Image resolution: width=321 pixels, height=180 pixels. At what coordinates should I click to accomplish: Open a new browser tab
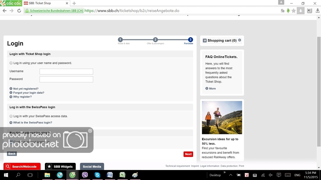74,3
